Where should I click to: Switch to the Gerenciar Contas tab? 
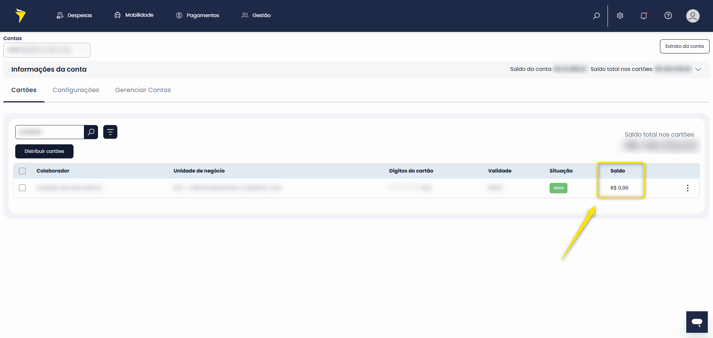143,90
